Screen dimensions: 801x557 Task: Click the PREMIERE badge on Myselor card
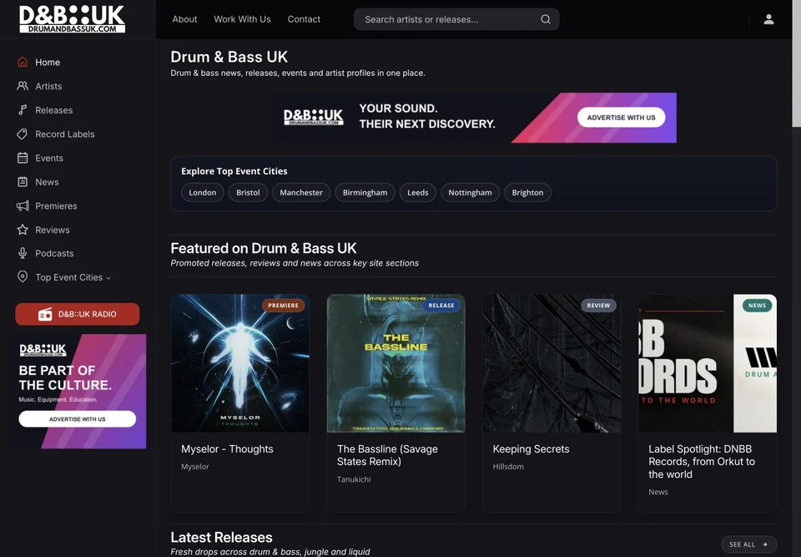click(x=283, y=306)
